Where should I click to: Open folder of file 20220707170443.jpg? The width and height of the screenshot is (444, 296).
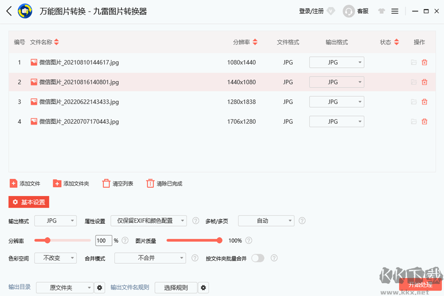click(413, 122)
